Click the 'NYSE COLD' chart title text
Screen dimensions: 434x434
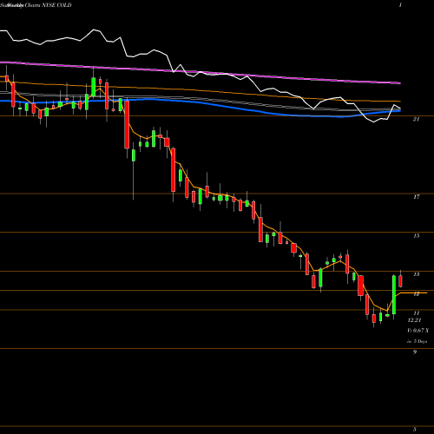56,5
